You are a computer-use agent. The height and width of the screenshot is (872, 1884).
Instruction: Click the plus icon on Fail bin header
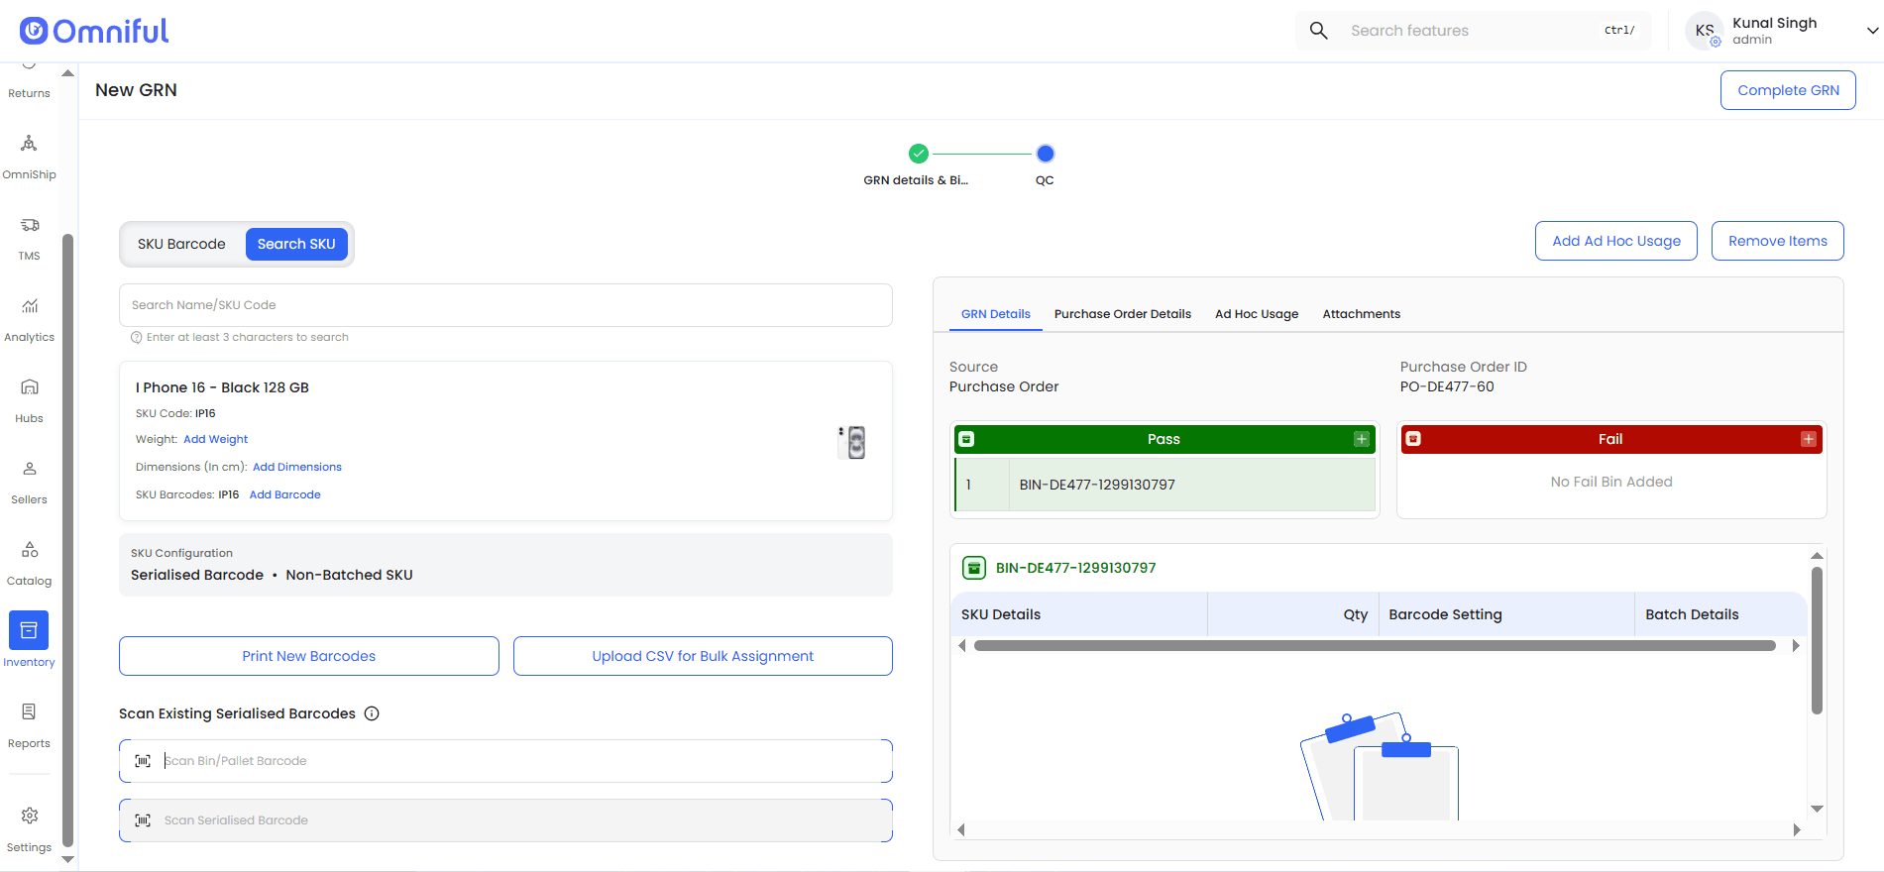(x=1809, y=439)
